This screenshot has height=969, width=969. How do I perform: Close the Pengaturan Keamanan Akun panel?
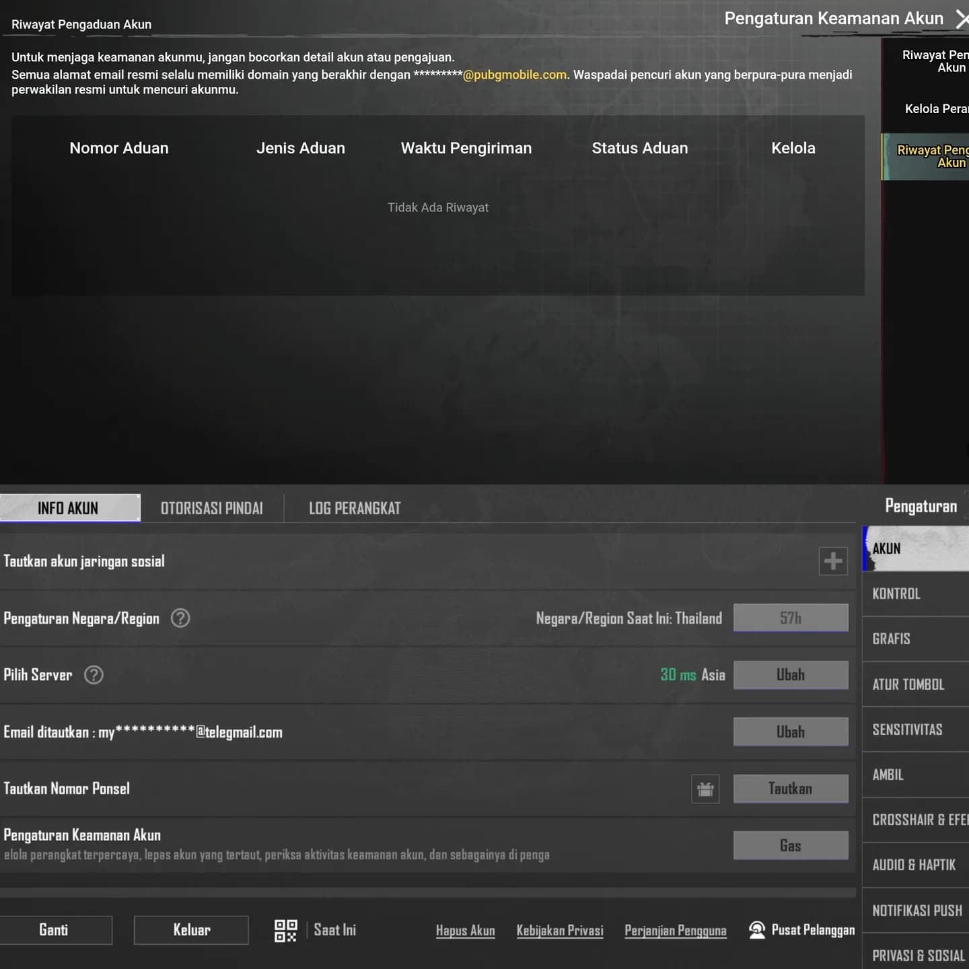click(962, 19)
